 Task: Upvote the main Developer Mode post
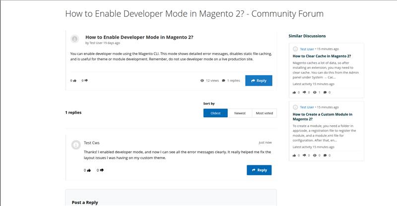[x=75, y=80]
